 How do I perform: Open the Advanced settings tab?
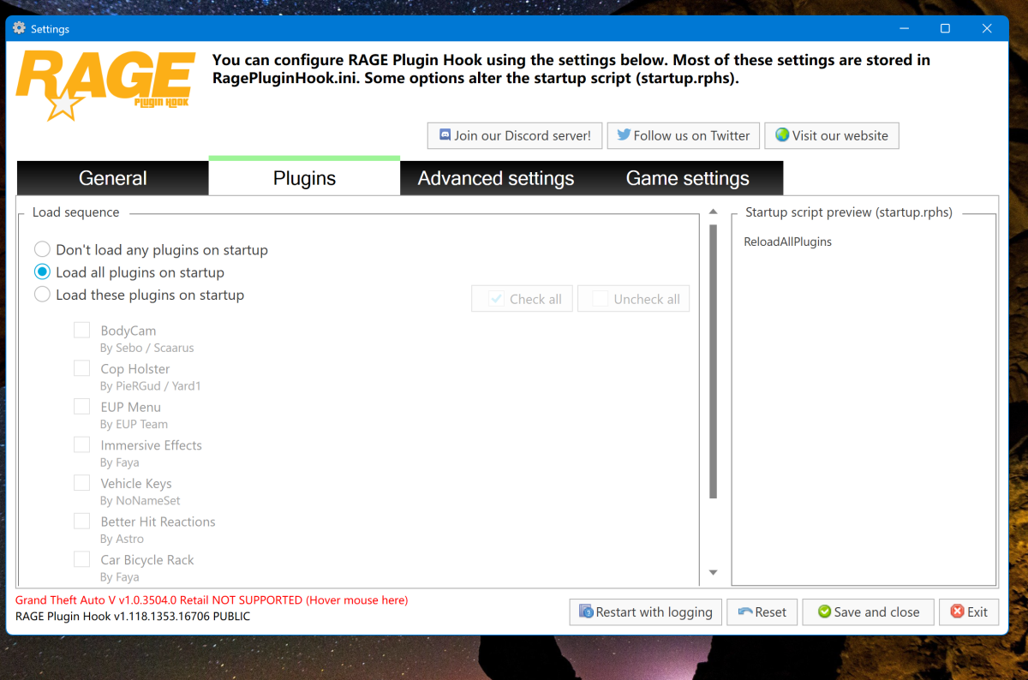pyautogui.click(x=496, y=178)
